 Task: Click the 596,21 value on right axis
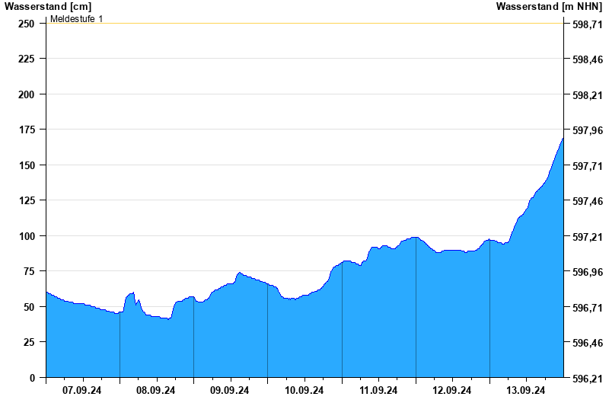587,379
